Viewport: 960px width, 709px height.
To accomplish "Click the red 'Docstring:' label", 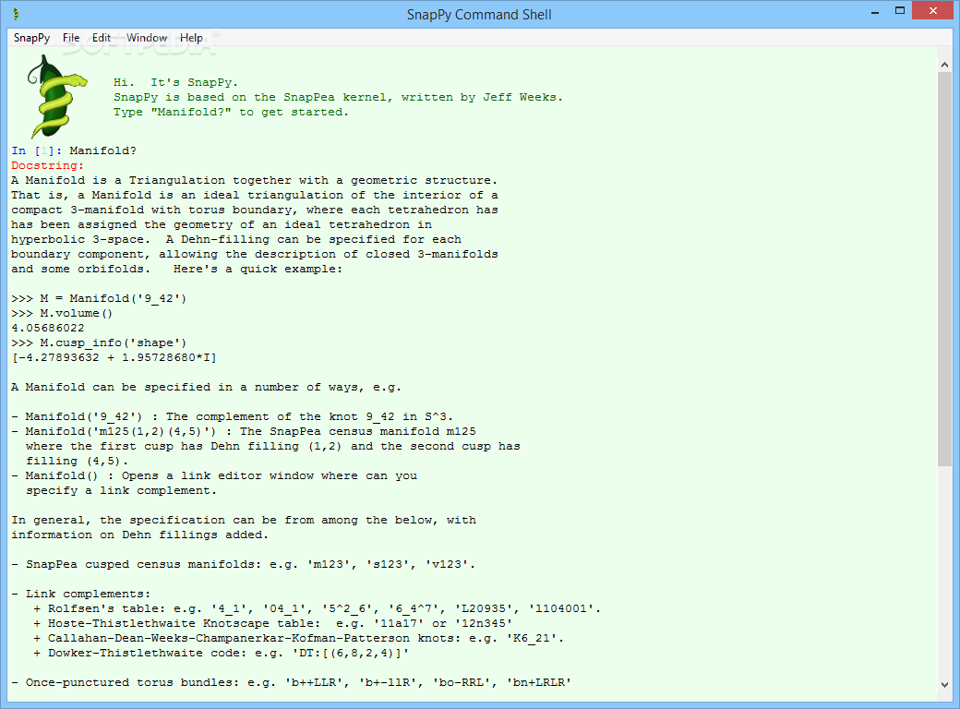I will [48, 165].
